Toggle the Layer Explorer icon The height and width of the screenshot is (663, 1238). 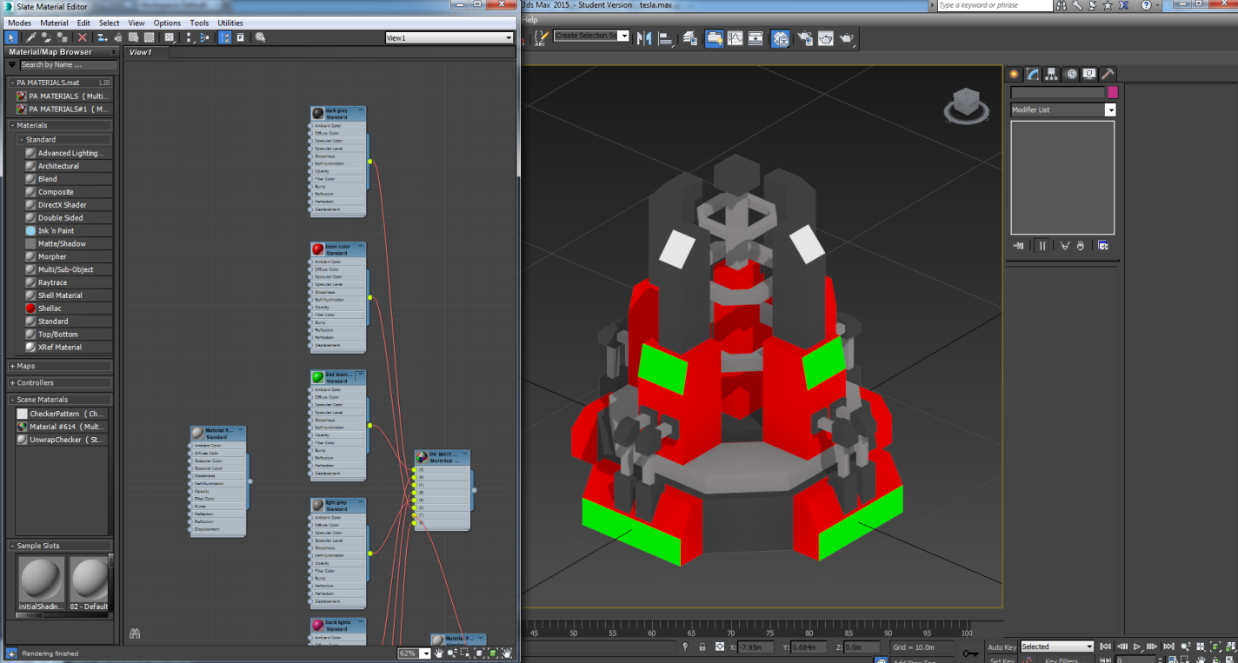691,38
